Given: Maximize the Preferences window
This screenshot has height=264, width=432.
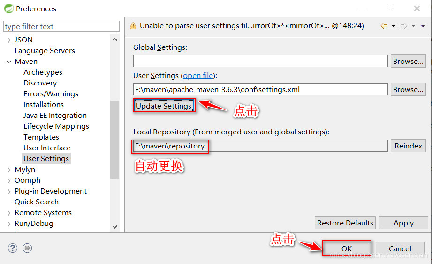Looking at the screenshot, I should click(389, 8).
